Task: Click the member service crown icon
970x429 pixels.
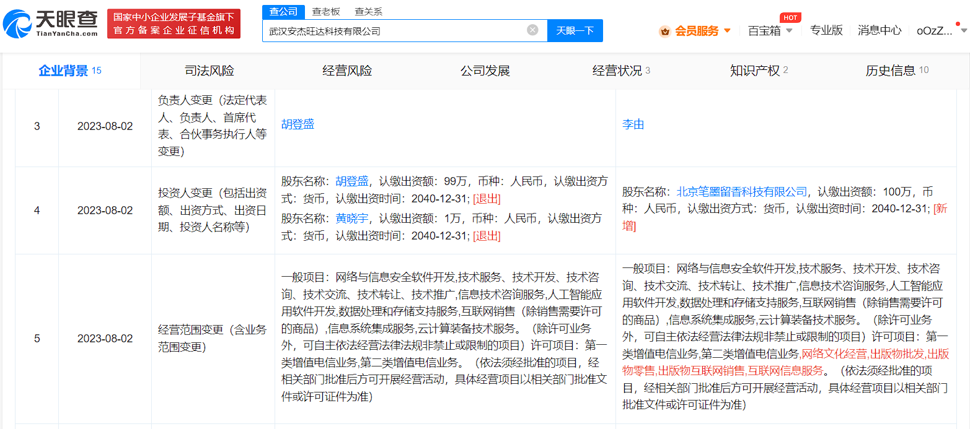Action: 665,31
